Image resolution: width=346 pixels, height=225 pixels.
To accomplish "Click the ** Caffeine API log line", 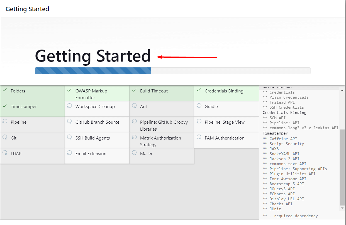I will click(x=280, y=139).
